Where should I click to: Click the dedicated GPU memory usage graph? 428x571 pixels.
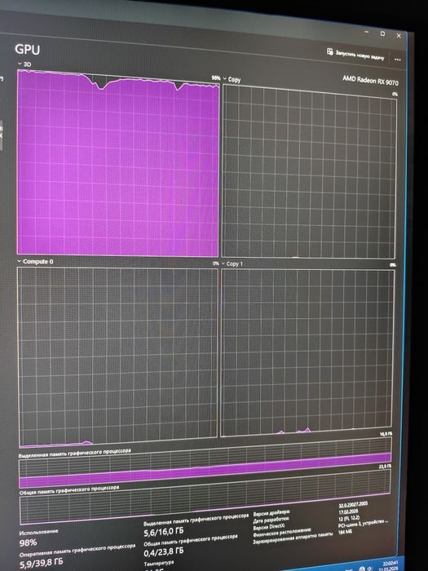pyautogui.click(x=205, y=462)
